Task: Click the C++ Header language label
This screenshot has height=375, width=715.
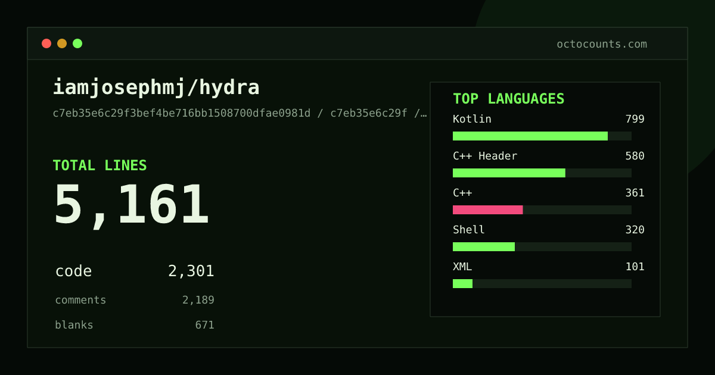Action: (x=485, y=156)
